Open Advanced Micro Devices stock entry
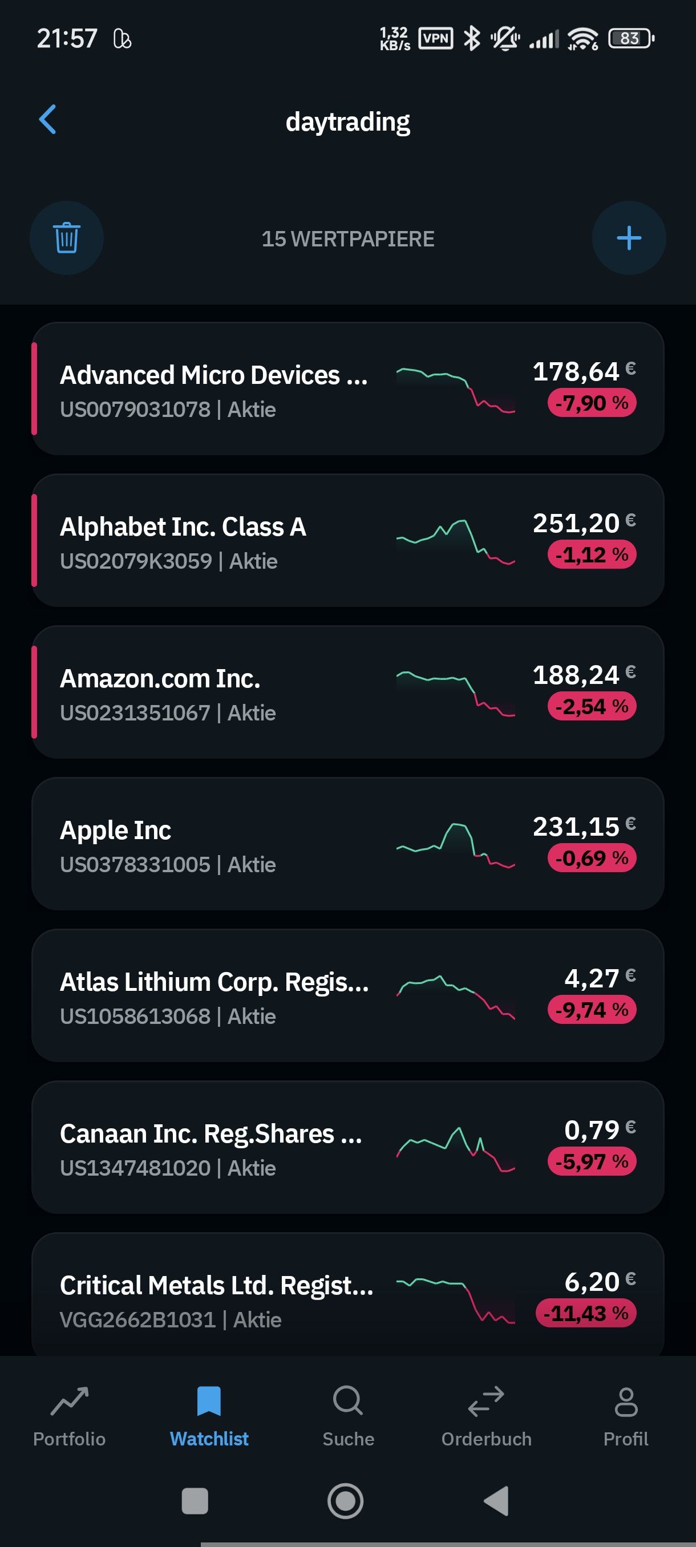Image resolution: width=696 pixels, height=1547 pixels. coord(213,389)
